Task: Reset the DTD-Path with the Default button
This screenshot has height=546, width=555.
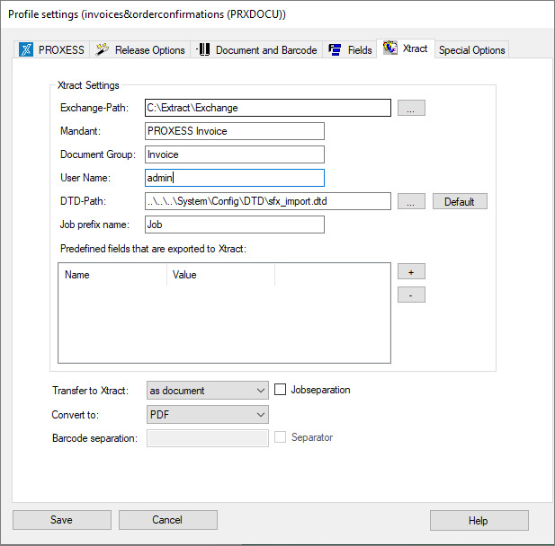Action: coord(460,201)
